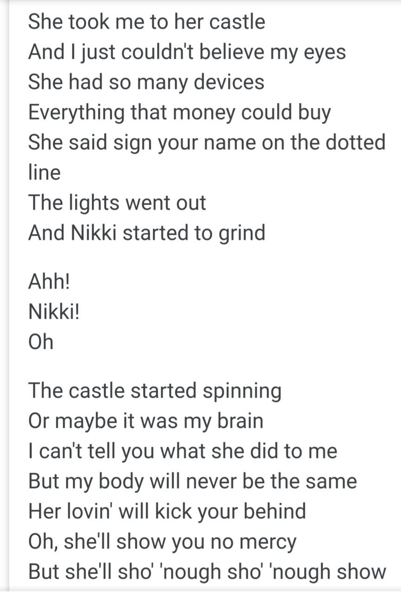Image resolution: width=401 pixels, height=595 pixels.
Task: Click the 'Nikki!' lyric line
Action: [54, 312]
